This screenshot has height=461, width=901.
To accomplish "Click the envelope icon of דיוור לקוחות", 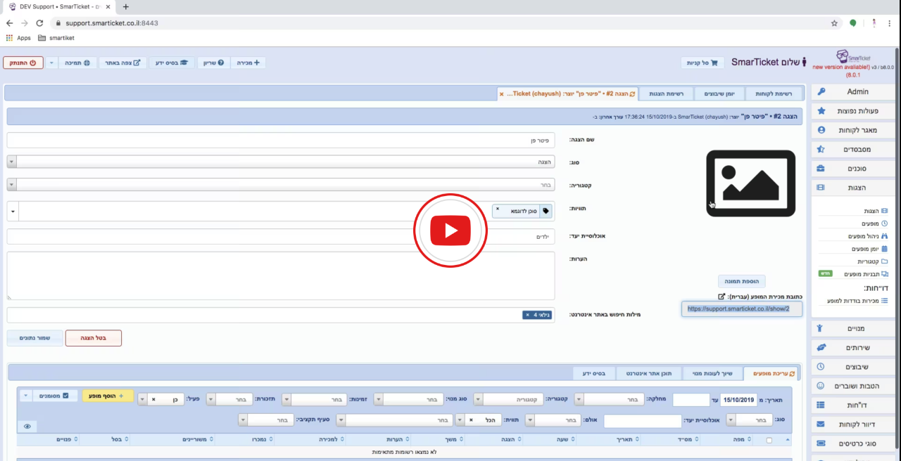I will click(x=821, y=424).
